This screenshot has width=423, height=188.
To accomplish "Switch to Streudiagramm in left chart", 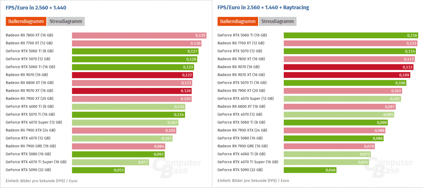I will pos(66,21).
